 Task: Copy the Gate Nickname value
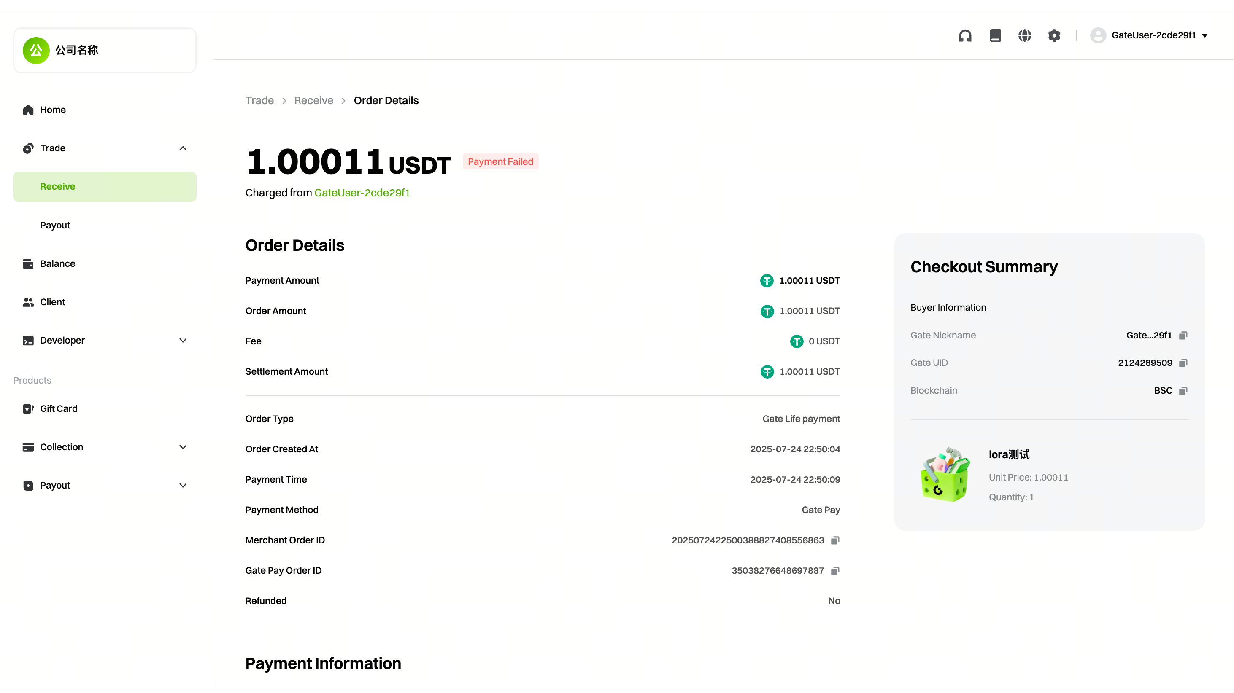tap(1183, 336)
